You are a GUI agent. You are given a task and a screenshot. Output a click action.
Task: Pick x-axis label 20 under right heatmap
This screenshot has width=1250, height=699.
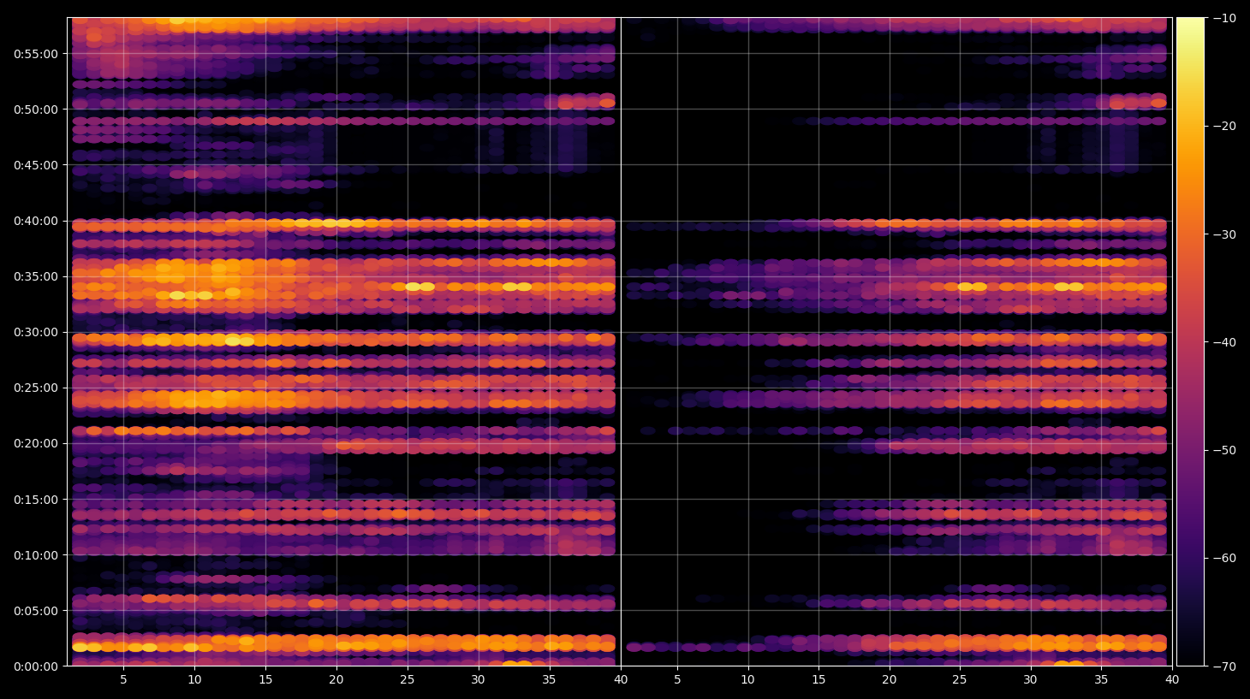[890, 680]
